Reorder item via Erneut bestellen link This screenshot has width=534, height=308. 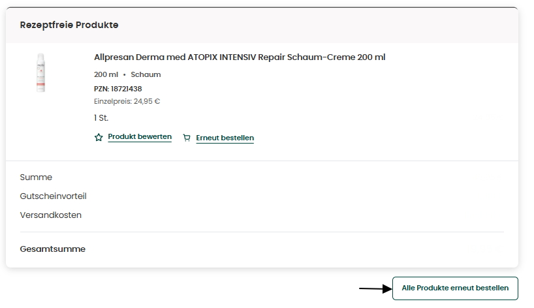[225, 138]
